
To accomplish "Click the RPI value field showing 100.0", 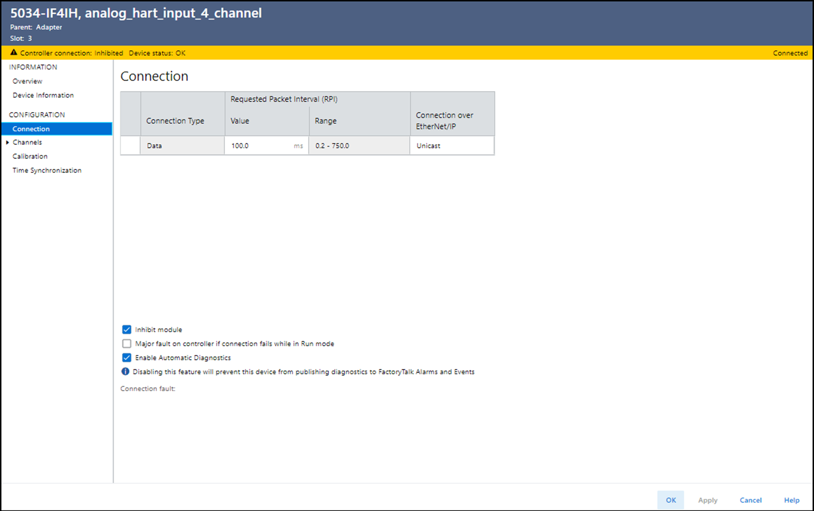I will pos(260,146).
